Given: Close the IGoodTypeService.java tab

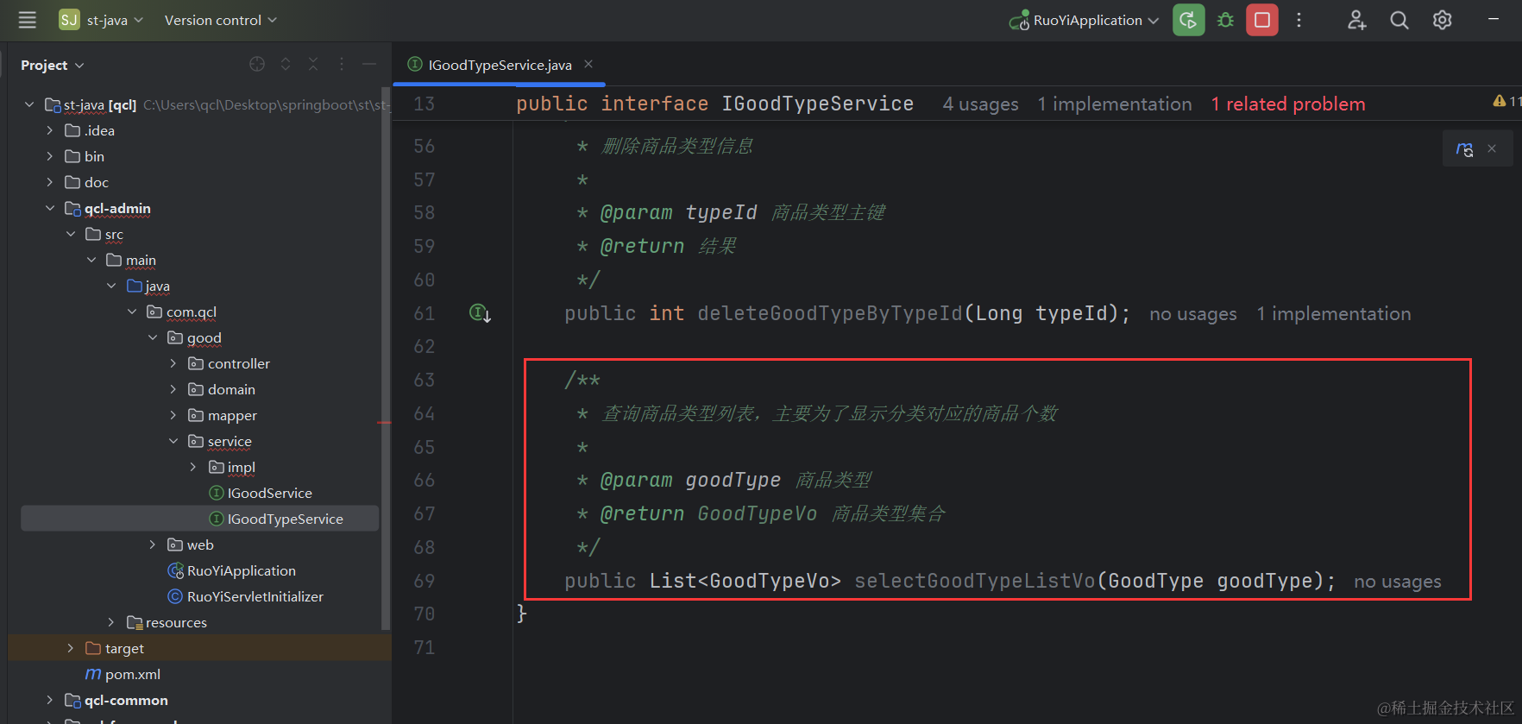Looking at the screenshot, I should click(x=588, y=65).
